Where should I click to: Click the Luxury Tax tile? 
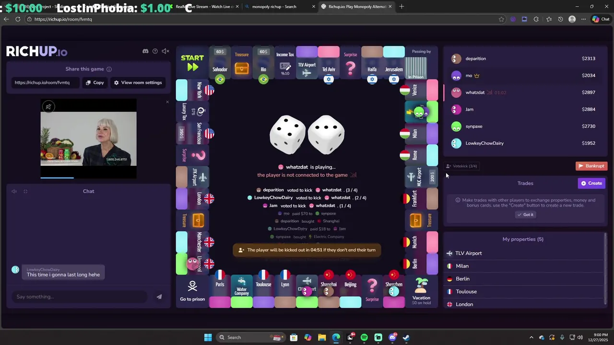point(192,112)
